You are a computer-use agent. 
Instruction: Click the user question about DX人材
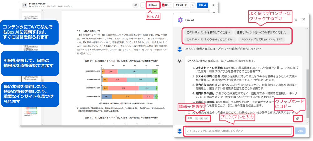click(x=223, y=49)
